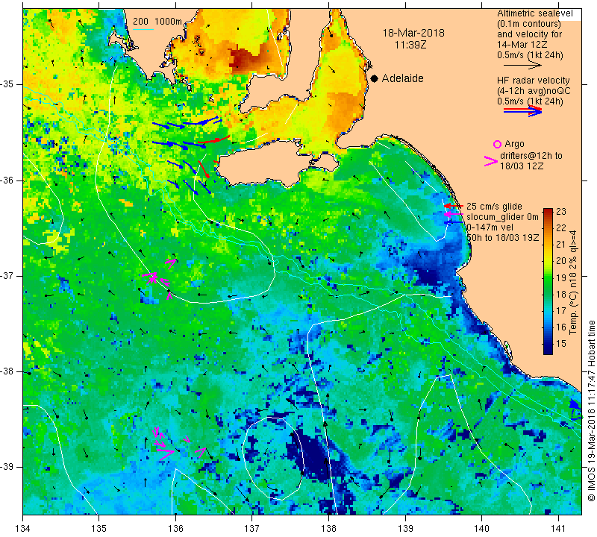Pick the dark blue bottom of temperature colorbar
This screenshot has width=597, height=537.
(548, 350)
